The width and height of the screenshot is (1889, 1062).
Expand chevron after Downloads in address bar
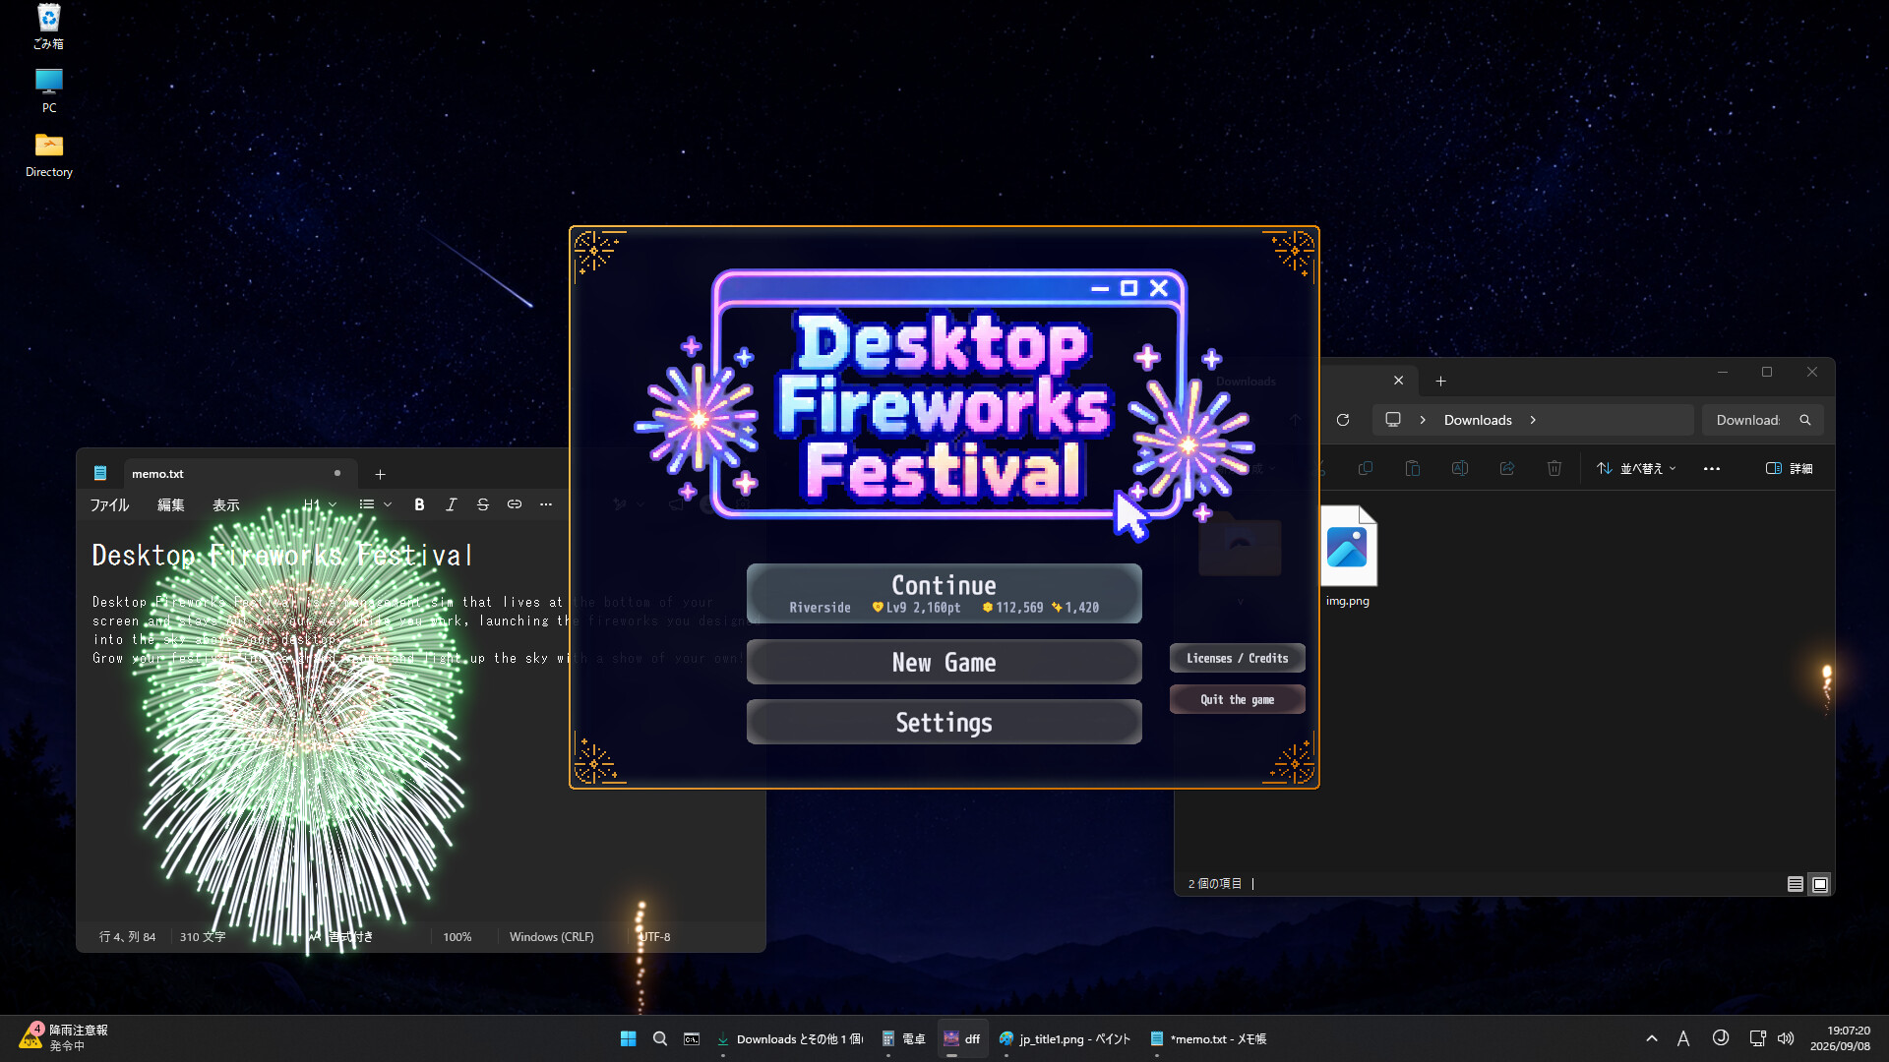pos(1533,420)
